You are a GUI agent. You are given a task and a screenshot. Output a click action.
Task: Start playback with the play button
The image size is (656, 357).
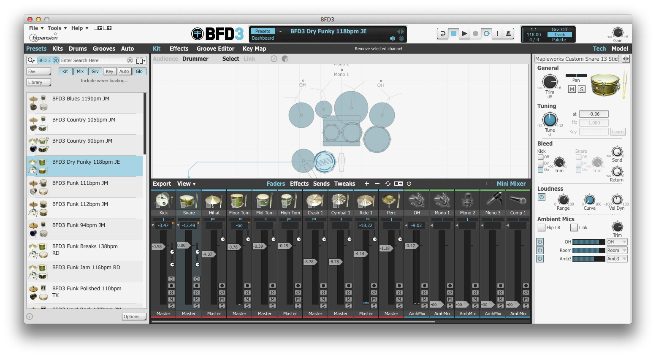[x=464, y=34]
